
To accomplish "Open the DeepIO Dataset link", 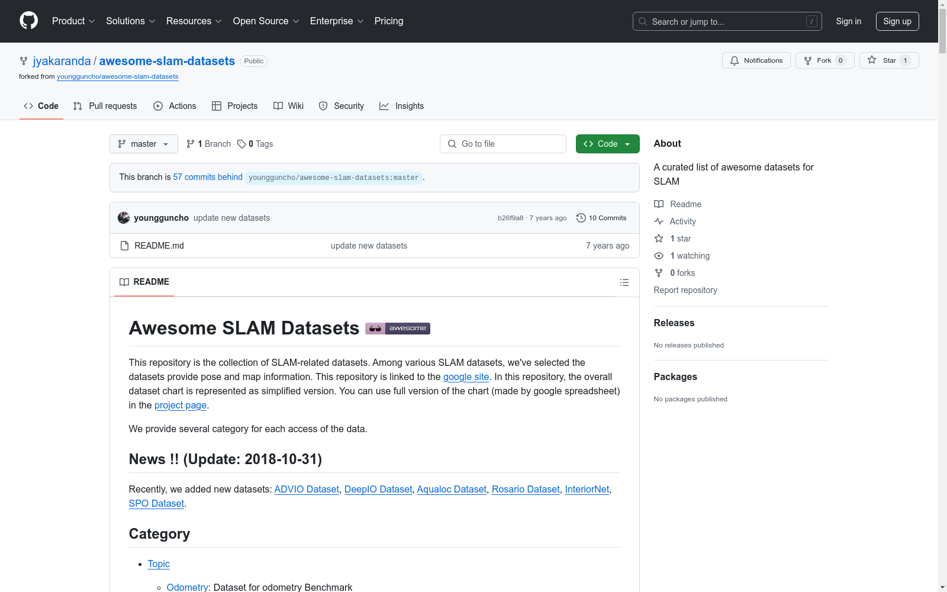I will [x=378, y=489].
